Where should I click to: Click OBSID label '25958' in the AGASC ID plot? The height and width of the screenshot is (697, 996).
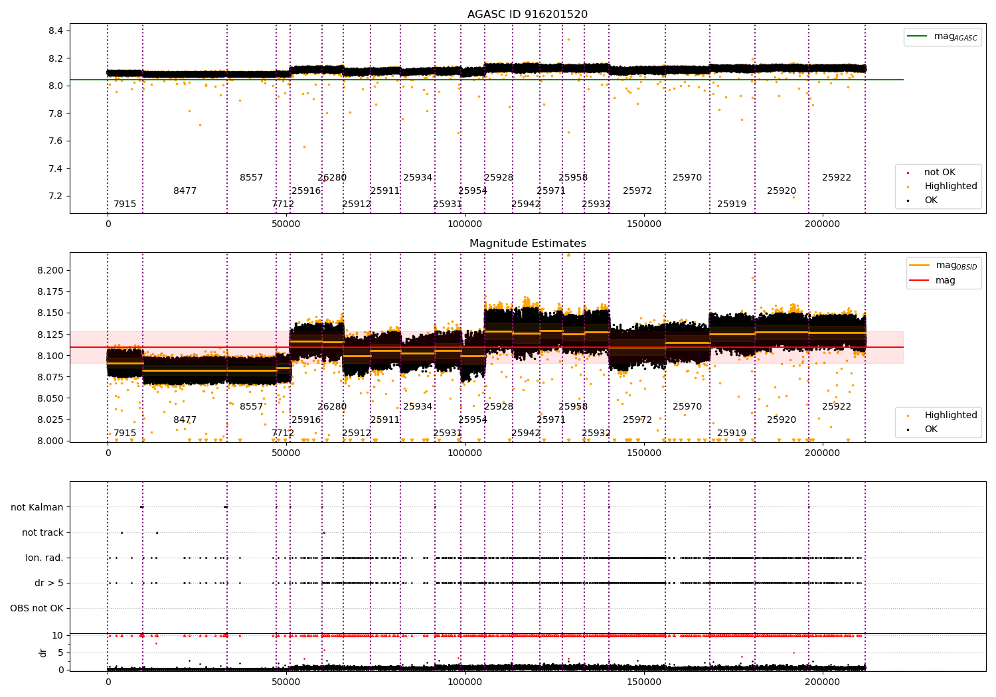tap(573, 177)
